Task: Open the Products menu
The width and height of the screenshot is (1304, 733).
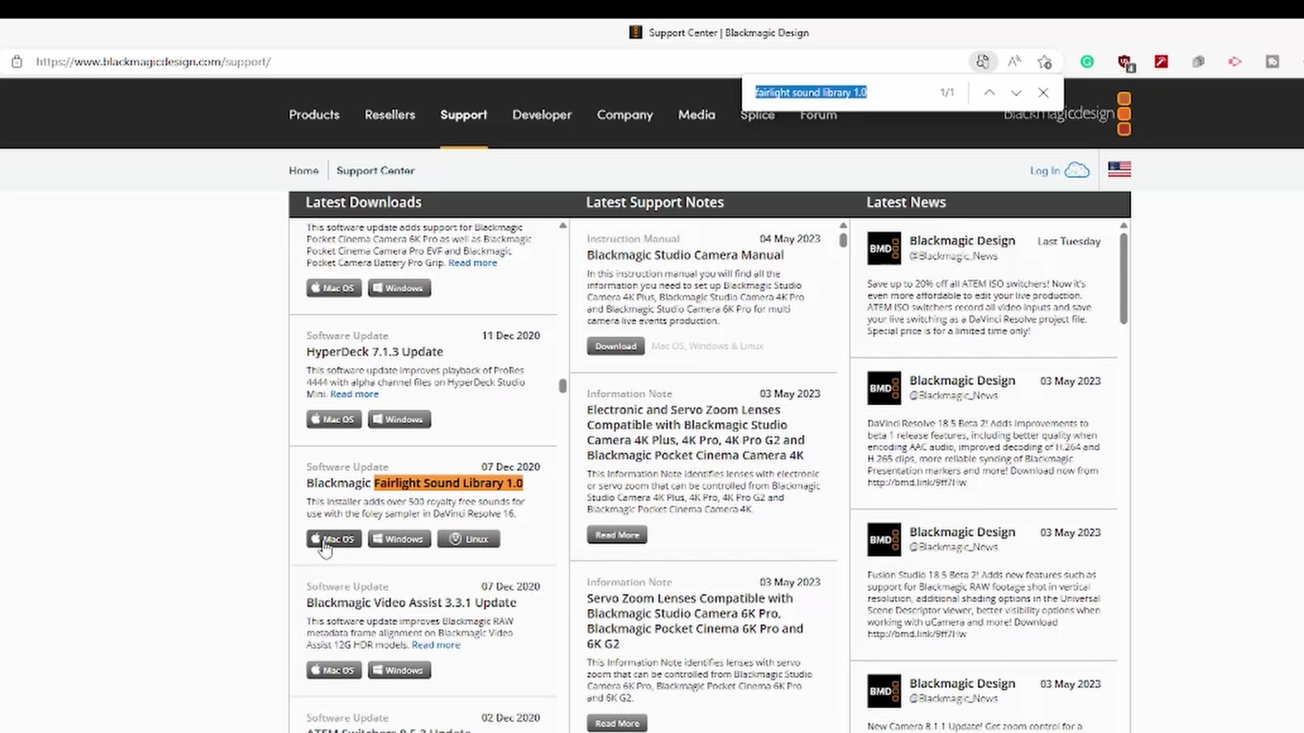Action: pos(314,115)
